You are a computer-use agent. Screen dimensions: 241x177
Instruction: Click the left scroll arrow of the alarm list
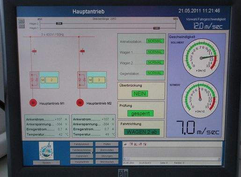[124, 159]
